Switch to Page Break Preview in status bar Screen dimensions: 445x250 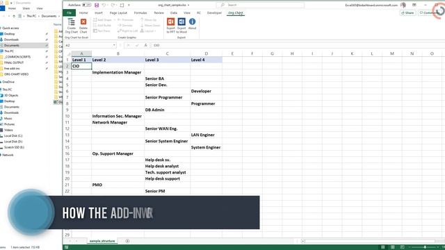pyautogui.click(x=402, y=247)
